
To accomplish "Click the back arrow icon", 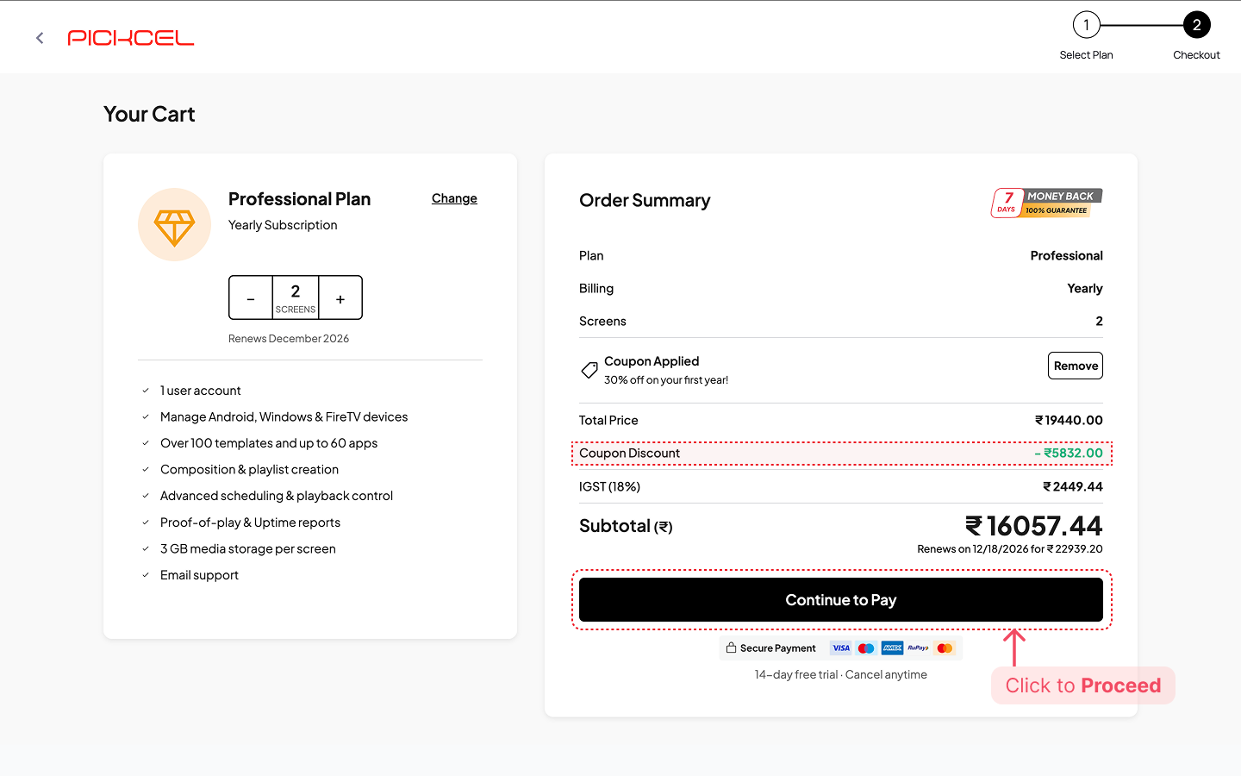I will point(40,38).
